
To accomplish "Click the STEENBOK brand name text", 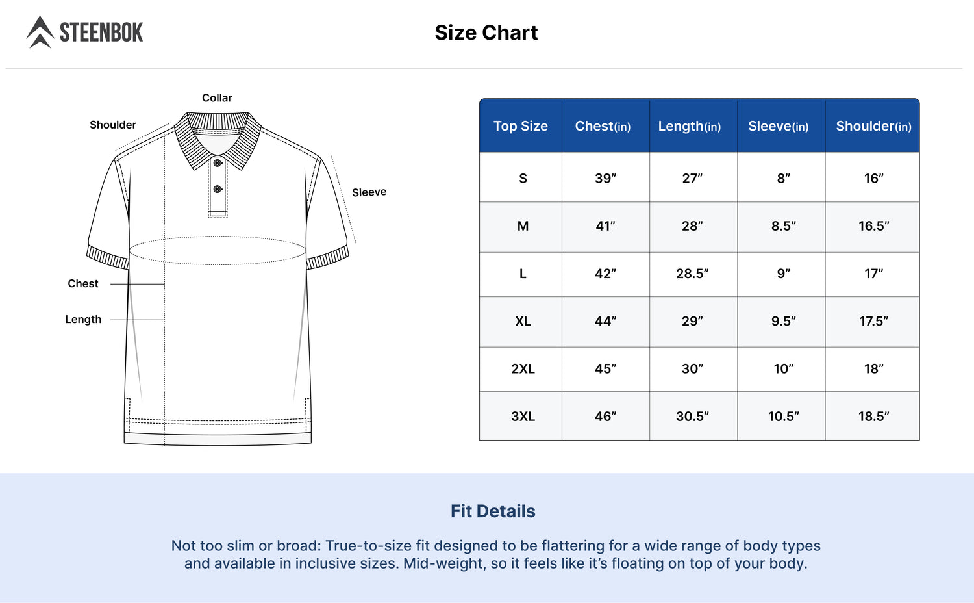I will tap(101, 32).
